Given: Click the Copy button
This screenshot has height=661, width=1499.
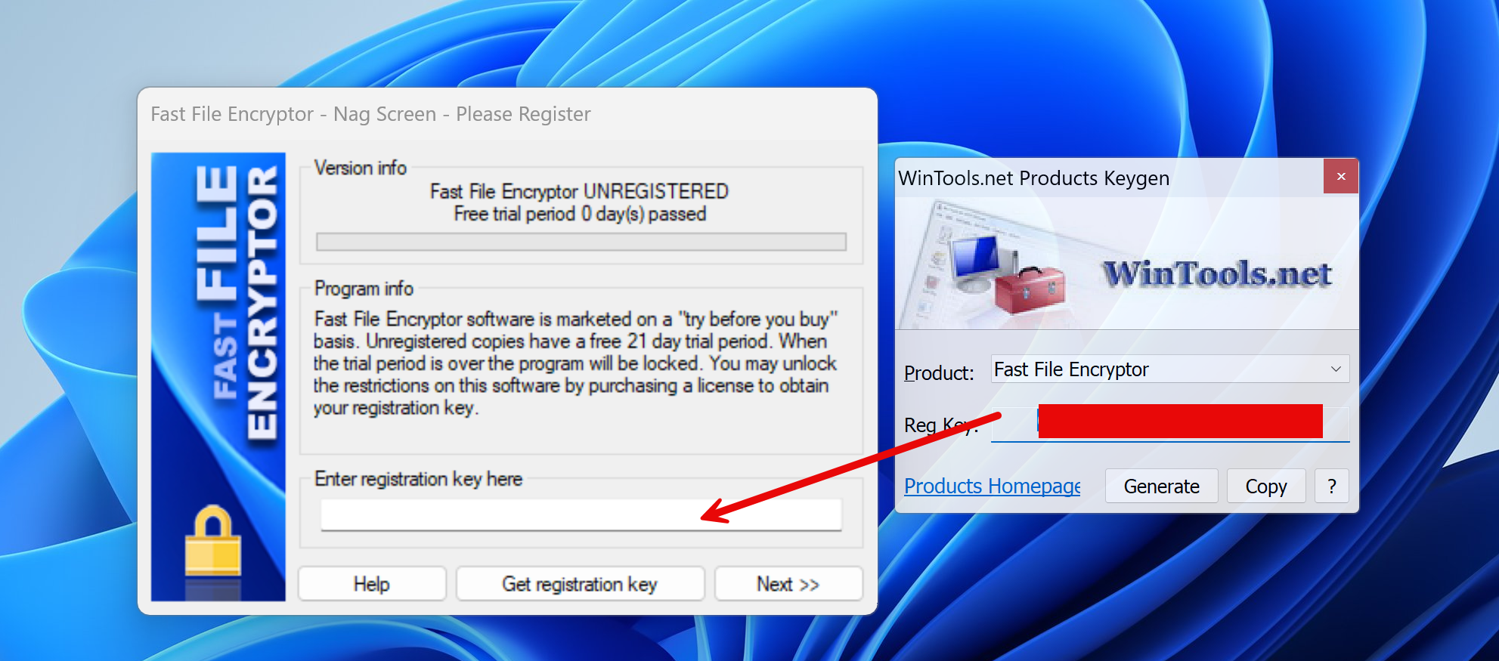Looking at the screenshot, I should click(x=1266, y=486).
